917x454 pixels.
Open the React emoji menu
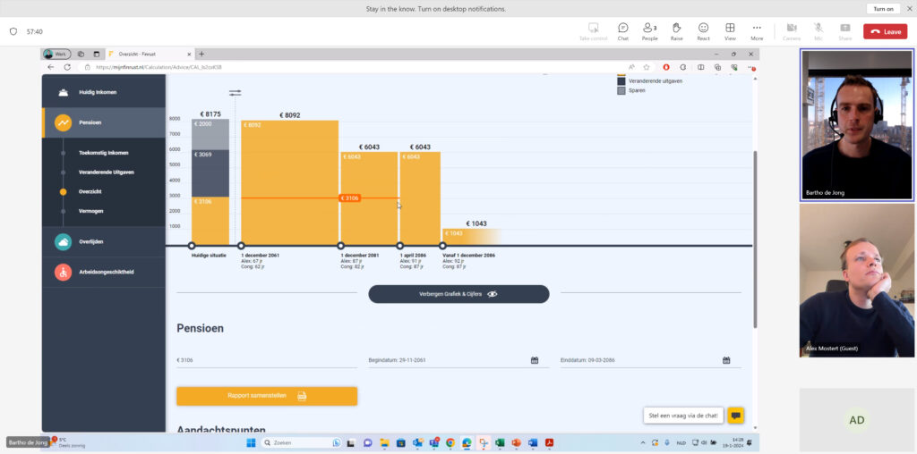(703, 30)
